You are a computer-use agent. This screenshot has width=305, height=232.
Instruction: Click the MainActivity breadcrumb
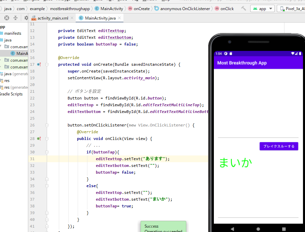click(109, 9)
